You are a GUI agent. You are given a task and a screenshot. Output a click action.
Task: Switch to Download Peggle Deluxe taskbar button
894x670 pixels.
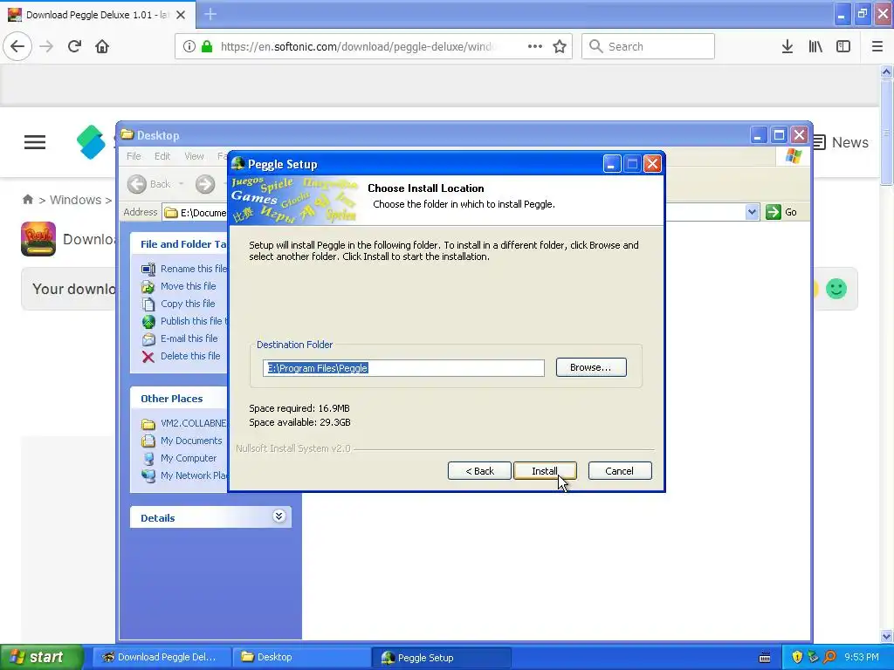[x=162, y=657]
